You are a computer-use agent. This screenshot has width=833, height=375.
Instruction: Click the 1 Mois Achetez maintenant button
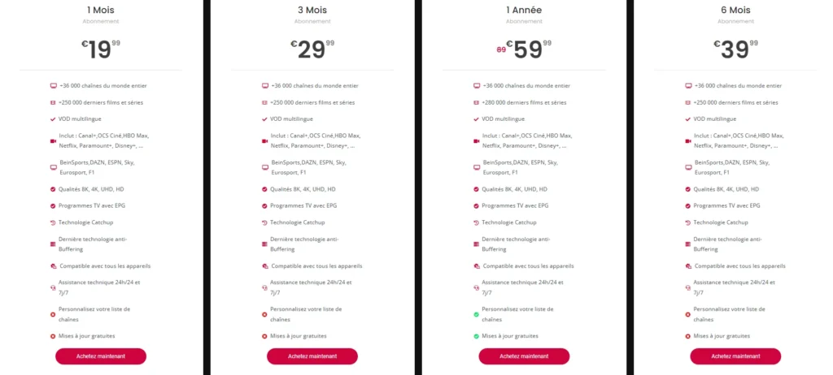[100, 356]
